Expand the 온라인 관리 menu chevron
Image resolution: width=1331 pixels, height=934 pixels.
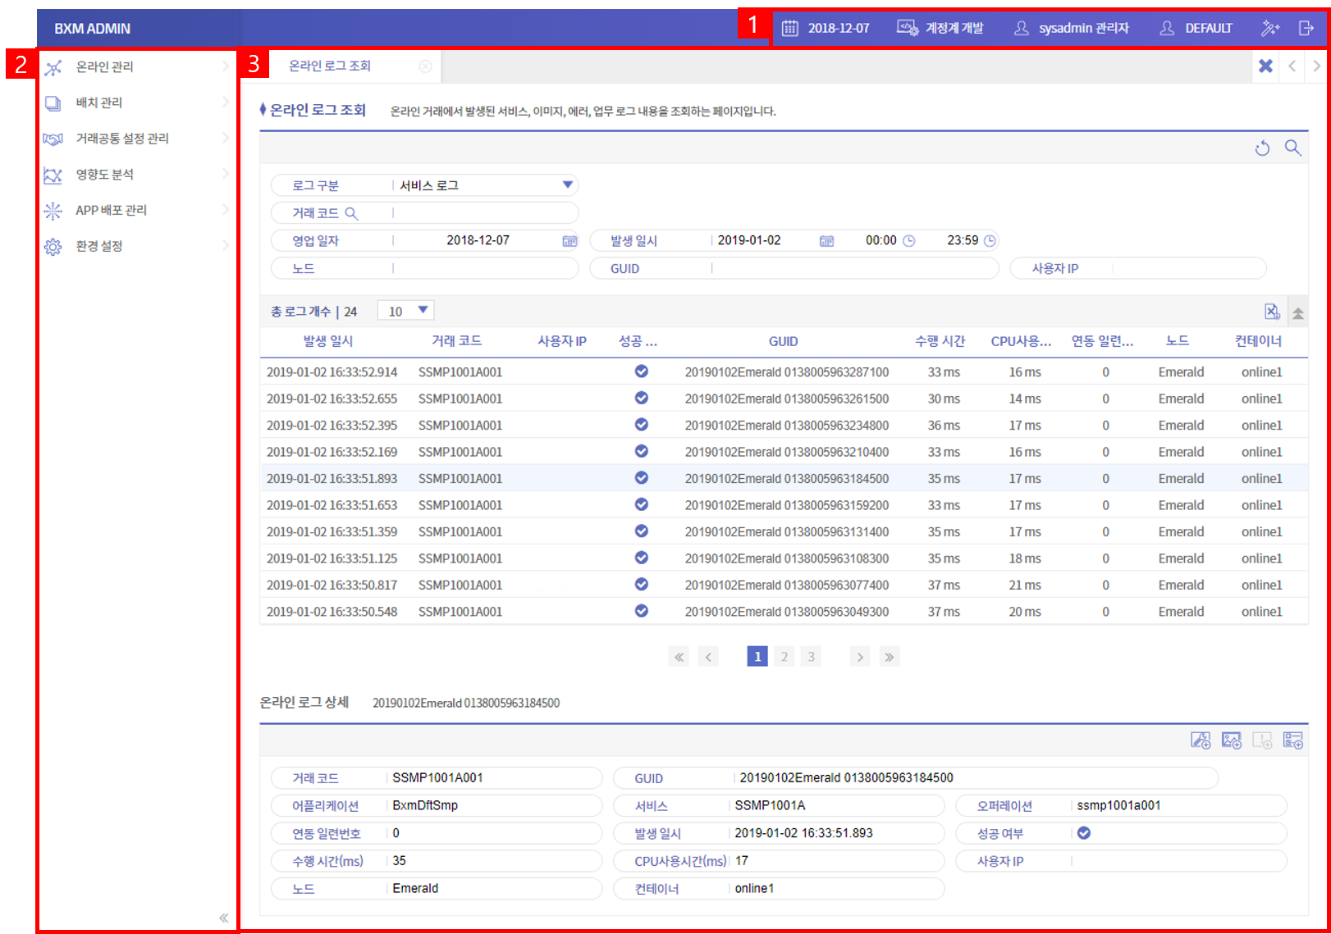tap(225, 66)
